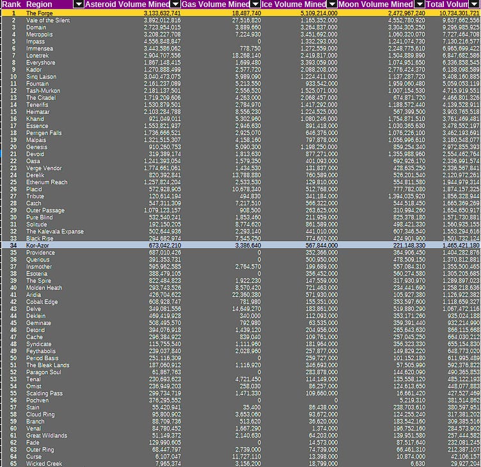Viewport: 481px width, 467px height.
Task: Select the 'The Forge' region cell
Action: pyautogui.click(x=39, y=13)
